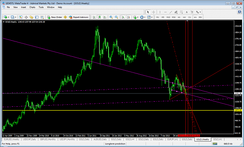Switch to line chart display
Viewport: 244px width, 147px height.
[x=105, y=17]
